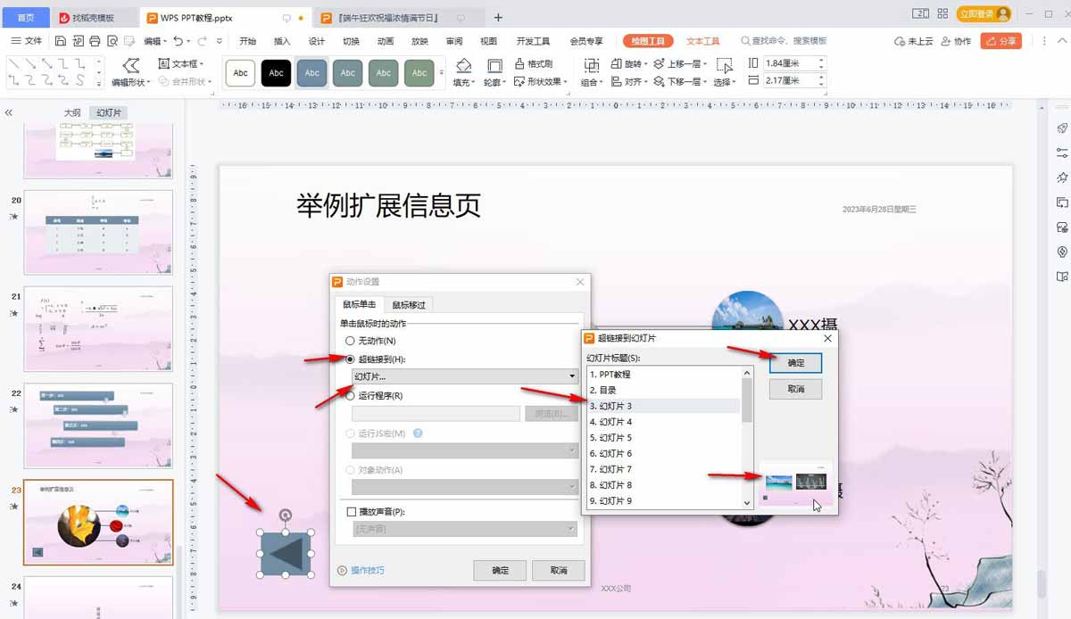Select the 无动作(N) radio button

click(350, 341)
